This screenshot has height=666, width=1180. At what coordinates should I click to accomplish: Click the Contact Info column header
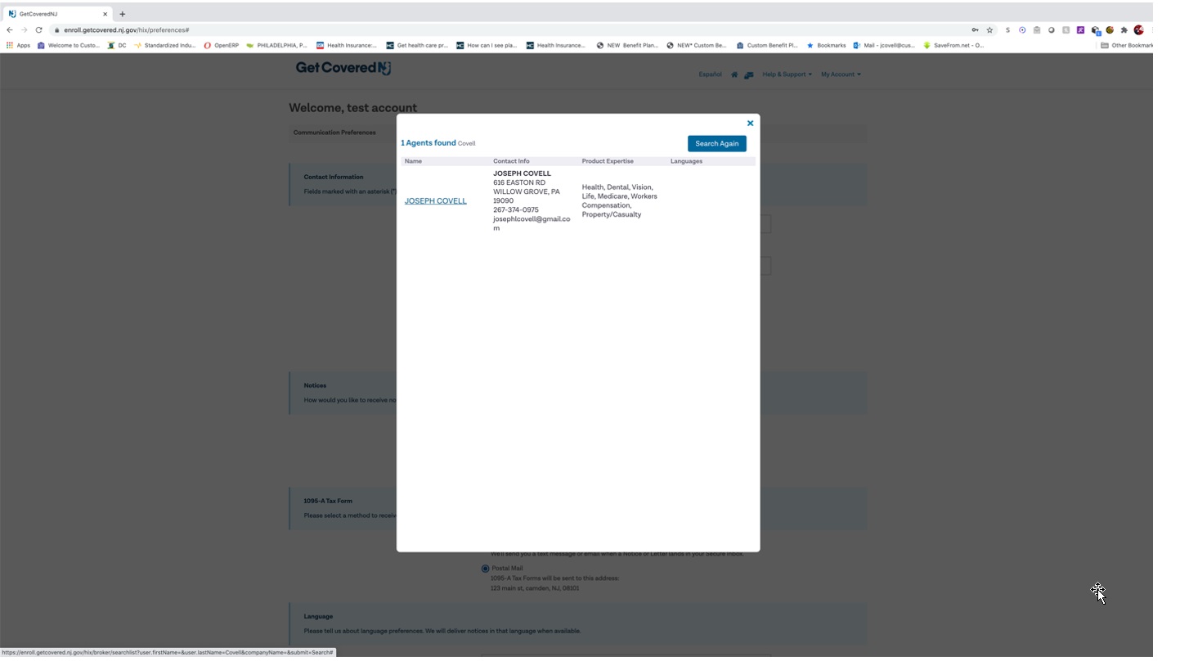click(511, 161)
